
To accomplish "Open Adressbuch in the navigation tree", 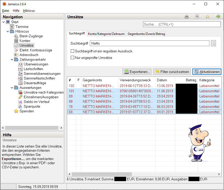I will coord(16,55).
